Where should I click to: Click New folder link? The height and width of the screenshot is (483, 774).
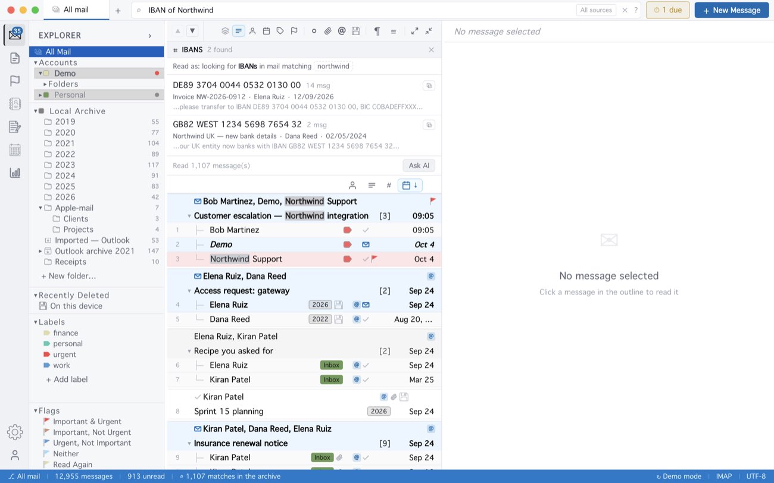click(68, 276)
